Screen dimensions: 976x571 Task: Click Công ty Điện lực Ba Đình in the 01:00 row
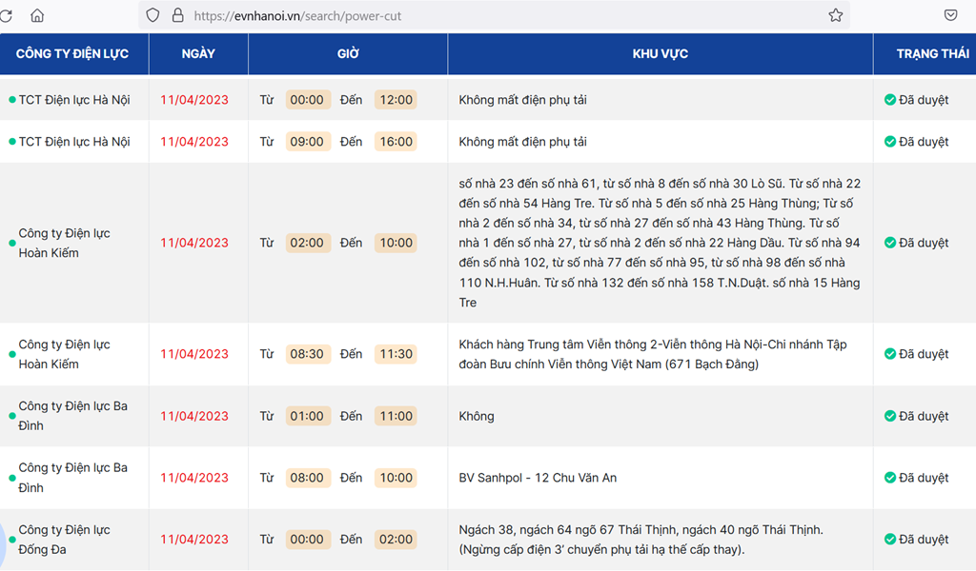[72, 416]
